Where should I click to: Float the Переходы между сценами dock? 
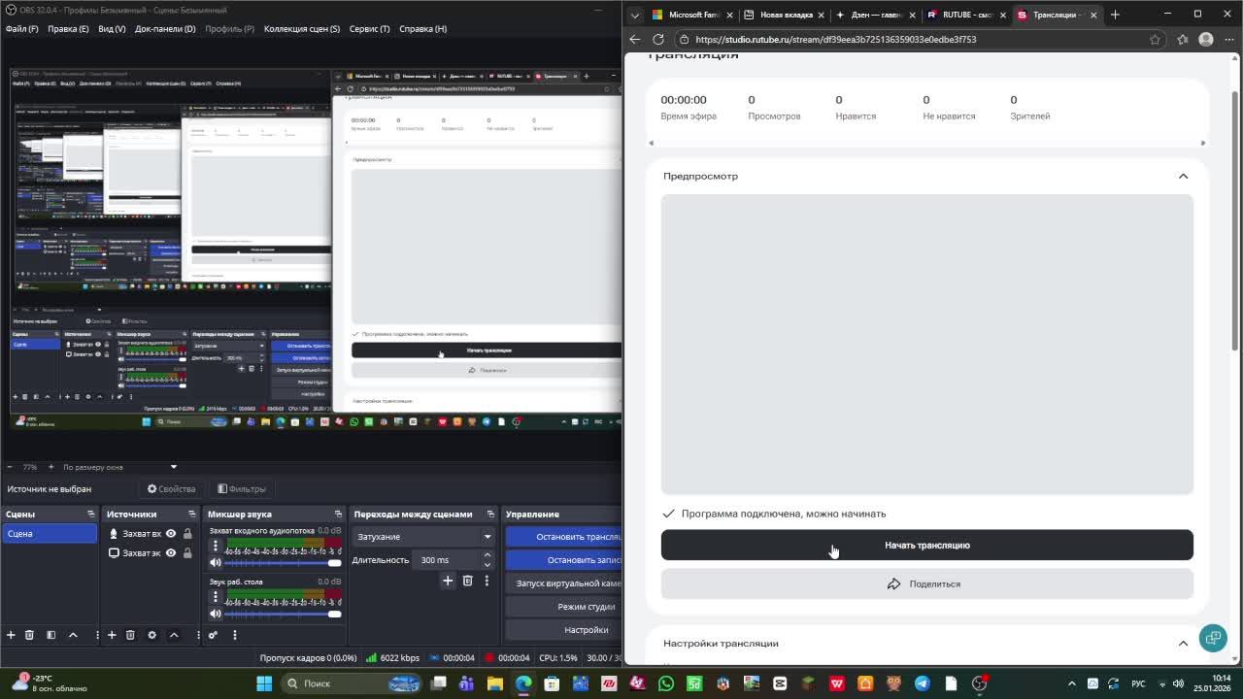(489, 515)
